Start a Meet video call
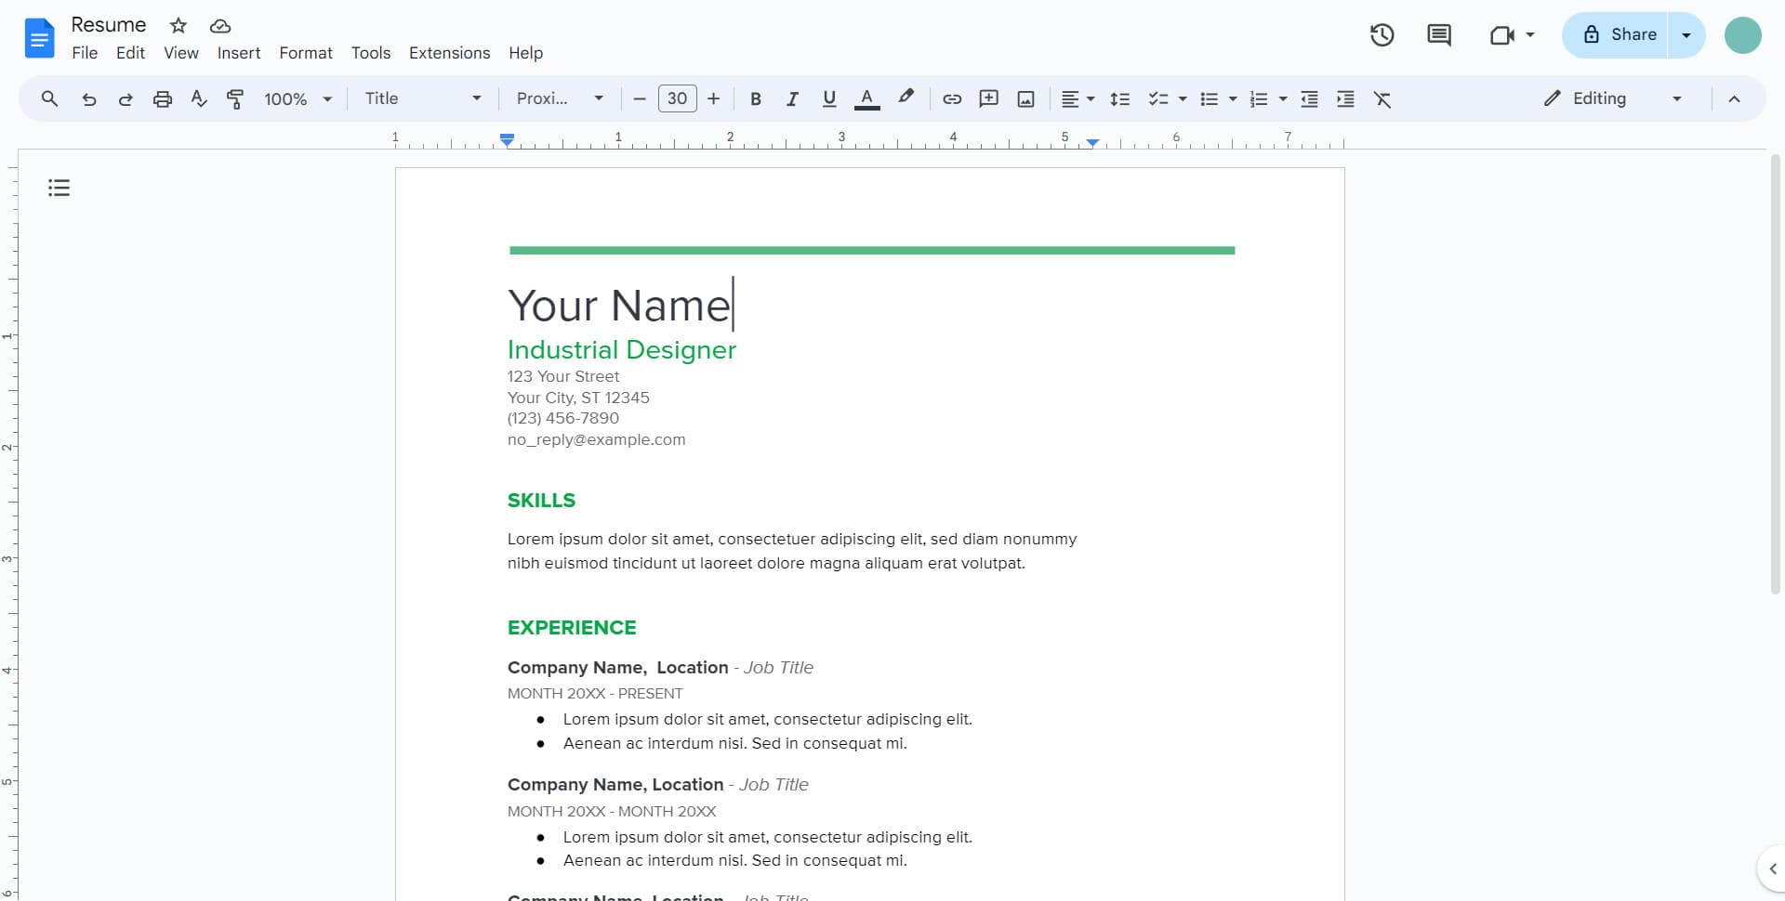This screenshot has width=1785, height=901. click(1503, 34)
